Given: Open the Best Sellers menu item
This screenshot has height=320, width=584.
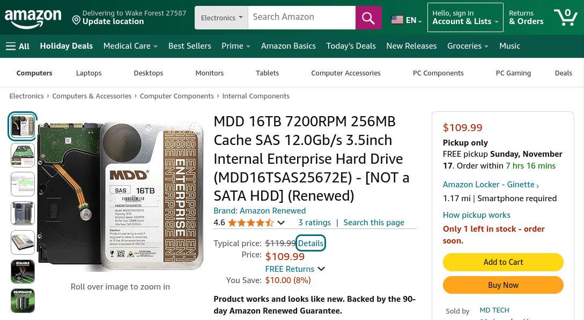Looking at the screenshot, I should tap(190, 46).
